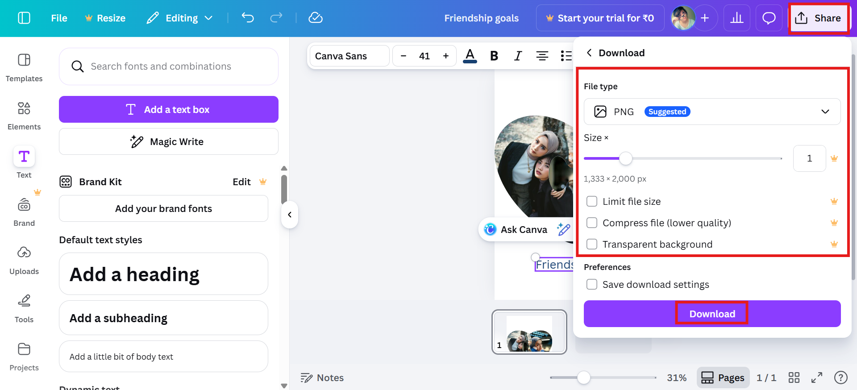857x390 pixels.
Task: Toggle bold formatting
Action: 494,56
